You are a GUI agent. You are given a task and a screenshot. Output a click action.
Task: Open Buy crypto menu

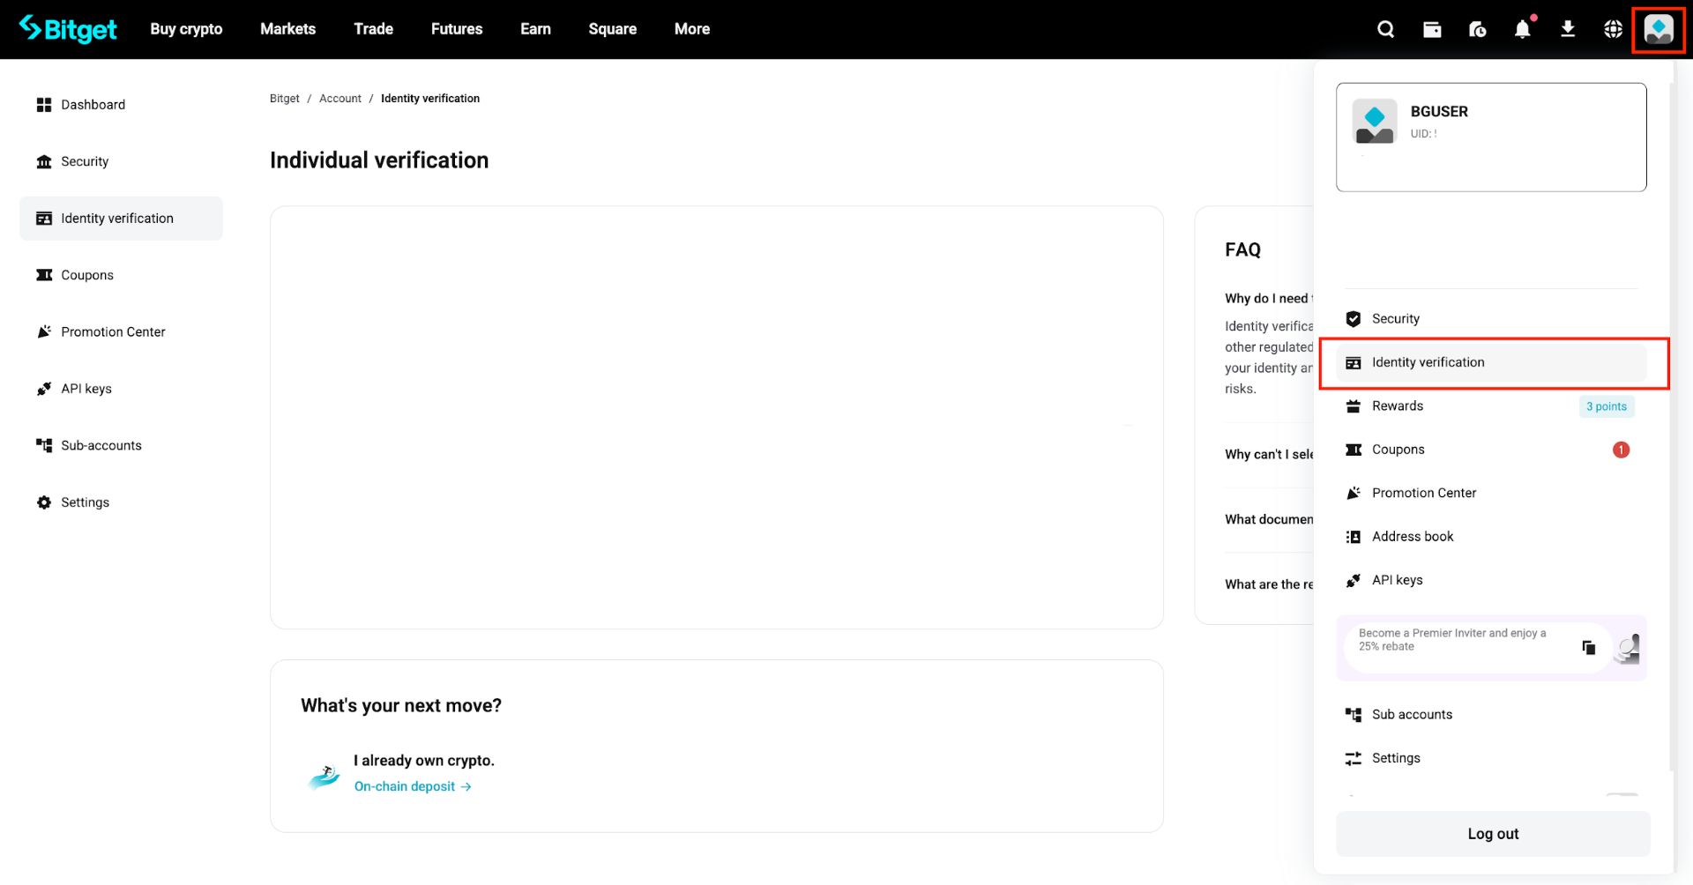click(186, 29)
